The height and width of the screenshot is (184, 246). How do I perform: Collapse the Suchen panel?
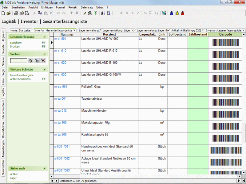(x=44, y=54)
